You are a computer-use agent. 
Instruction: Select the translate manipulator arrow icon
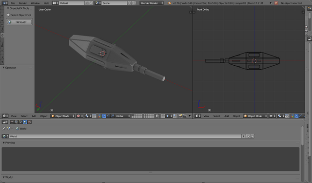click(104, 116)
